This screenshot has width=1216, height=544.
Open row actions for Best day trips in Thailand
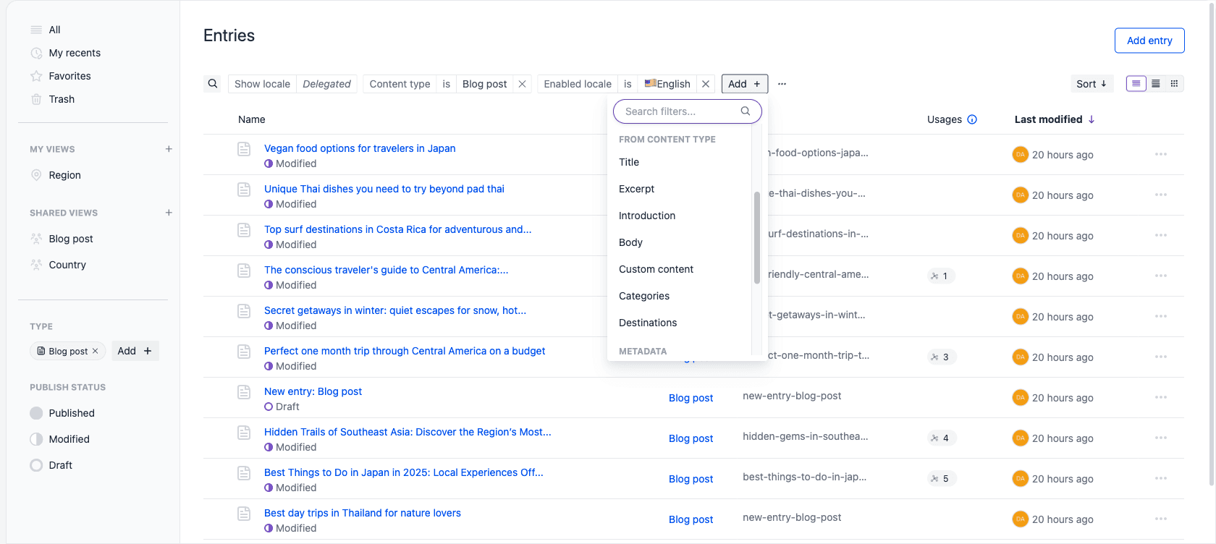click(1161, 519)
